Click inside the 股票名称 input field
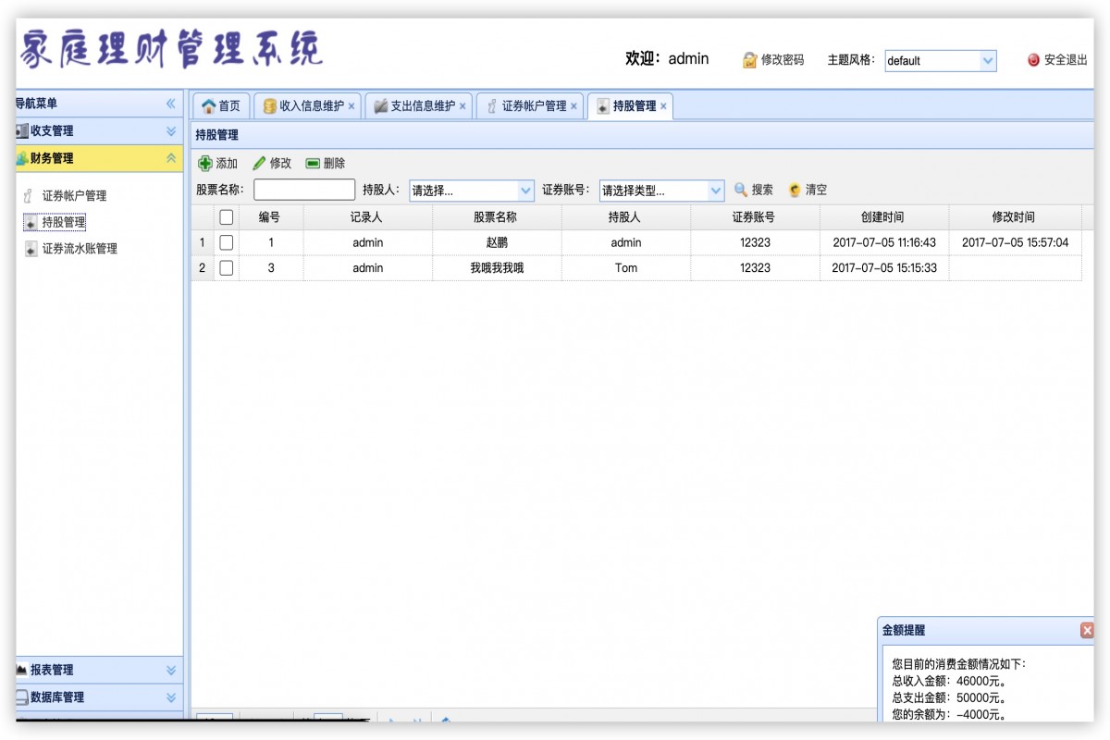Screen dimensions: 1110x740 [x=304, y=190]
